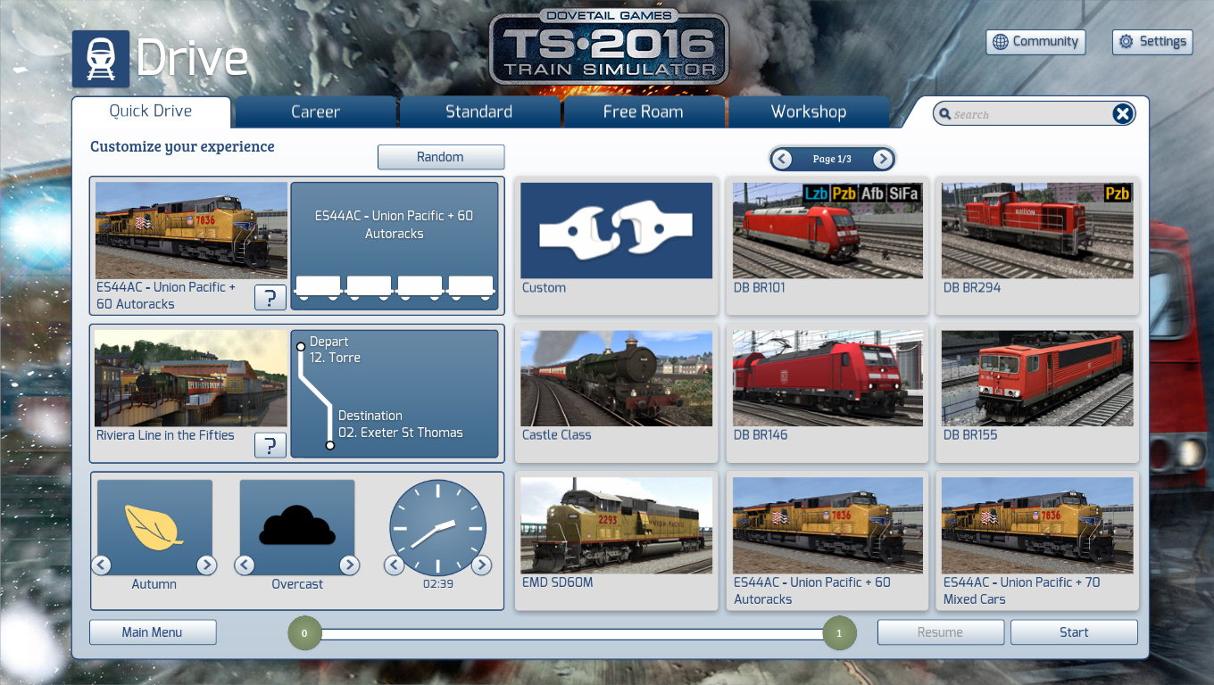Click the Pzb badge on DB BR294

pyautogui.click(x=1118, y=194)
